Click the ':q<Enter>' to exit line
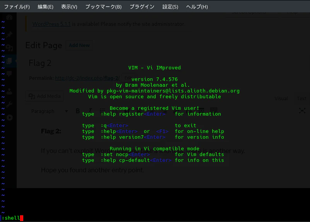This screenshot has height=222, width=310. click(x=139, y=125)
